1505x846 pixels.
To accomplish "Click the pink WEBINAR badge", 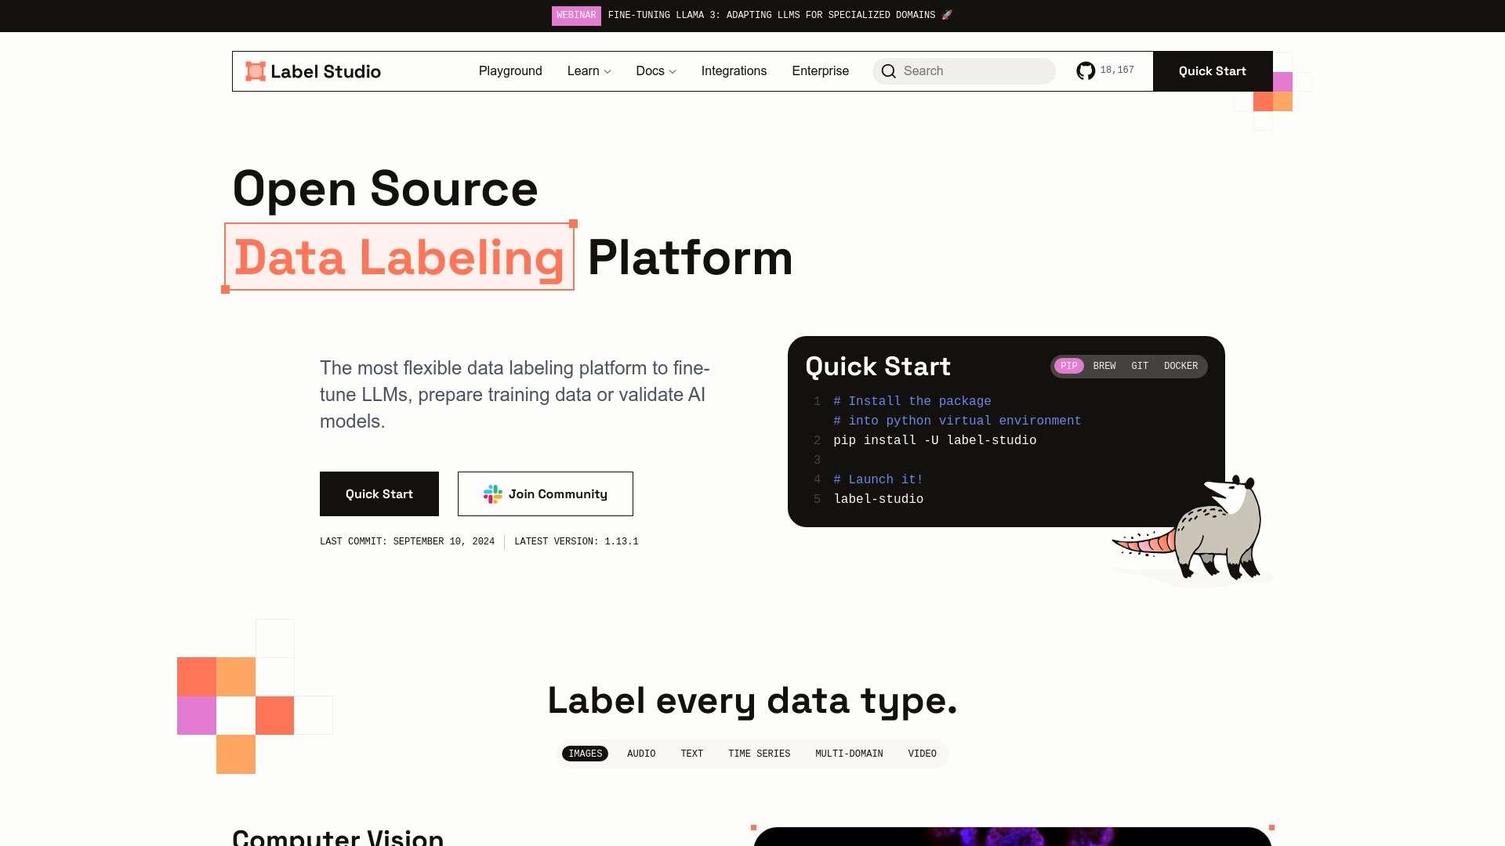I will tap(576, 16).
